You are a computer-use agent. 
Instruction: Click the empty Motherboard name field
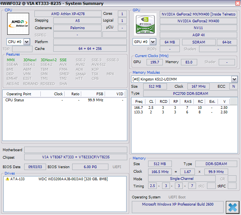point(76,150)
